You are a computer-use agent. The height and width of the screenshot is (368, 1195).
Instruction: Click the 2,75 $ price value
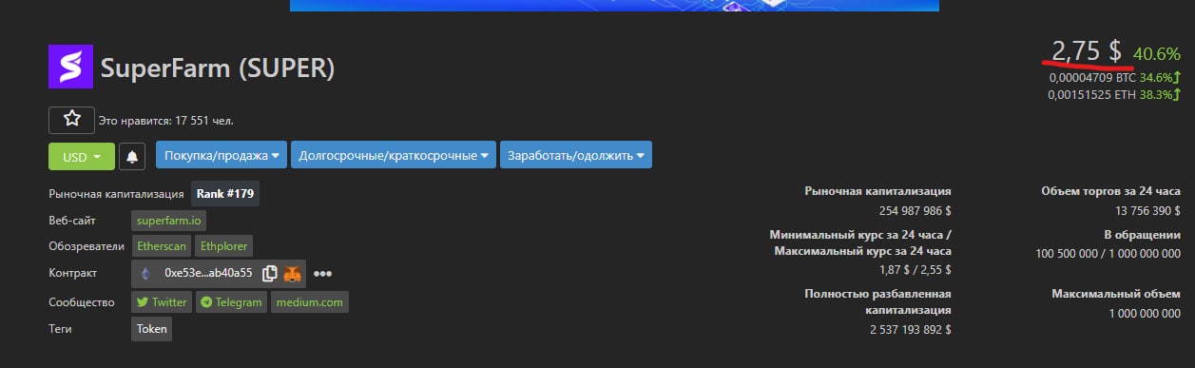pos(1086,51)
